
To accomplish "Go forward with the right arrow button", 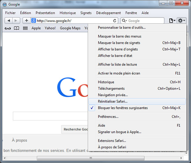I will click(x=16, y=21).
